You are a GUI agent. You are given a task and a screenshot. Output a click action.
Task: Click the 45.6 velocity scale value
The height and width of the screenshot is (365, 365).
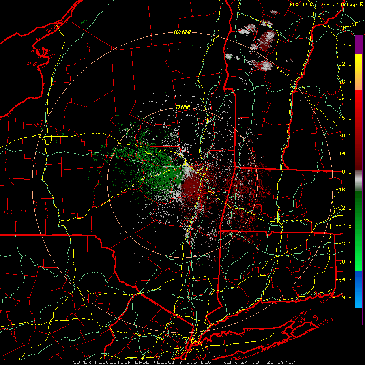pos(345,118)
